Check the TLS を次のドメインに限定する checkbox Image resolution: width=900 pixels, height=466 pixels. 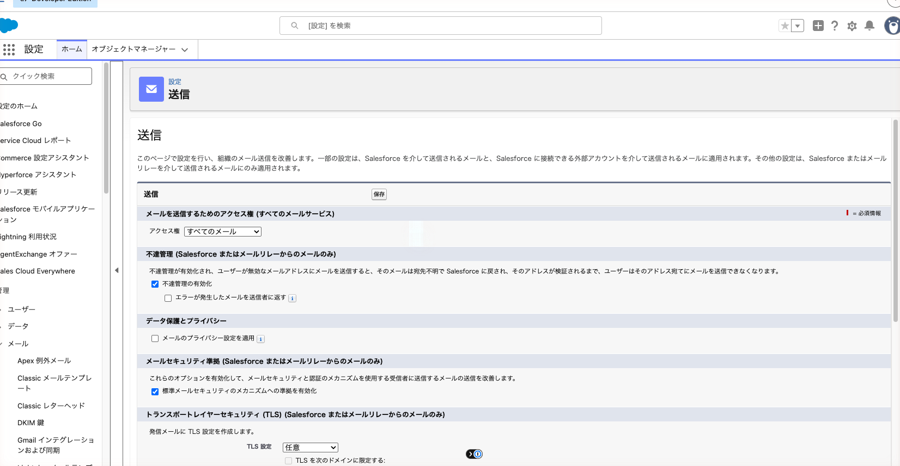point(288,461)
